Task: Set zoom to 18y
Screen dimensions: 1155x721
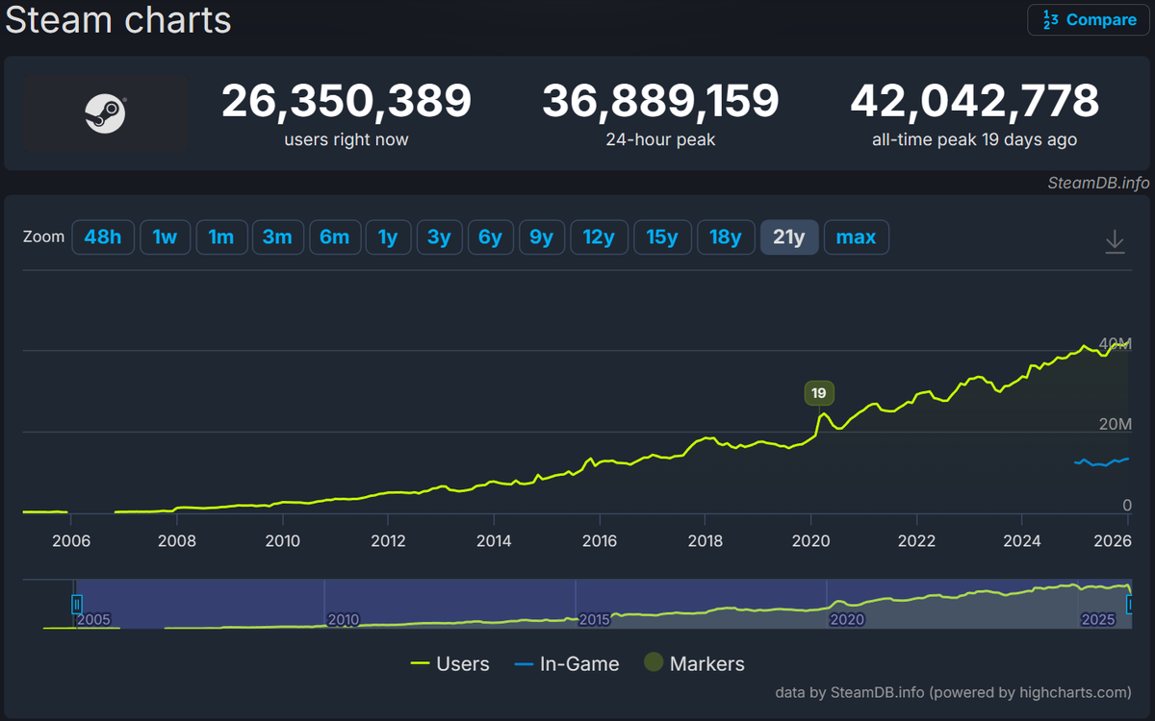Action: tap(726, 237)
